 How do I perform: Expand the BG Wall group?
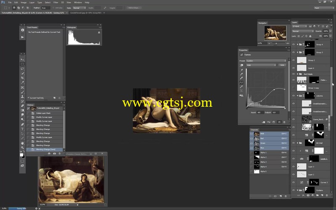pyautogui.click(x=298, y=143)
